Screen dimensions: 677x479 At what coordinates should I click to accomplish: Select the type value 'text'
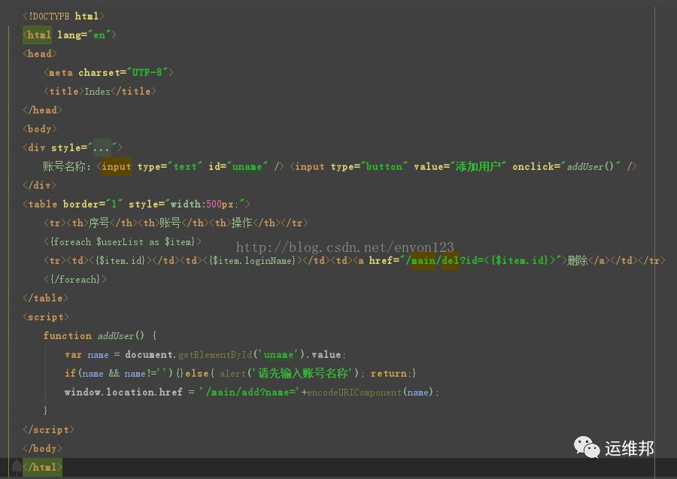(x=185, y=167)
